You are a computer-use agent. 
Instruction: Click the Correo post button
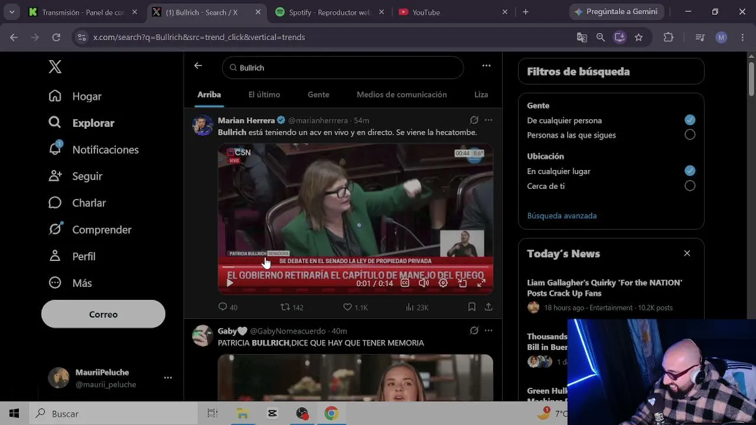[103, 314]
